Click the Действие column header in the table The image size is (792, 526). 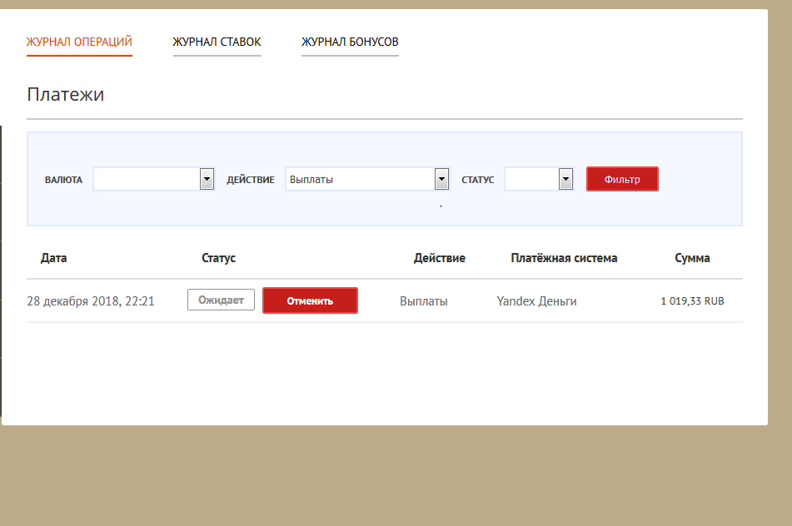point(439,258)
